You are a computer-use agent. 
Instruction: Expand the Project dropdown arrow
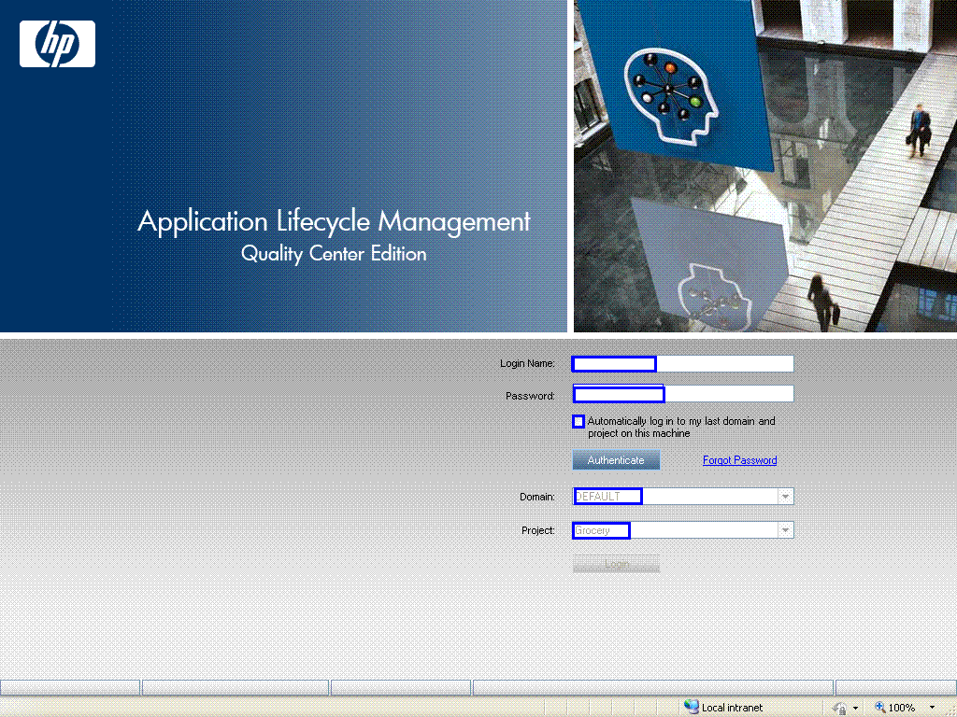click(x=785, y=530)
